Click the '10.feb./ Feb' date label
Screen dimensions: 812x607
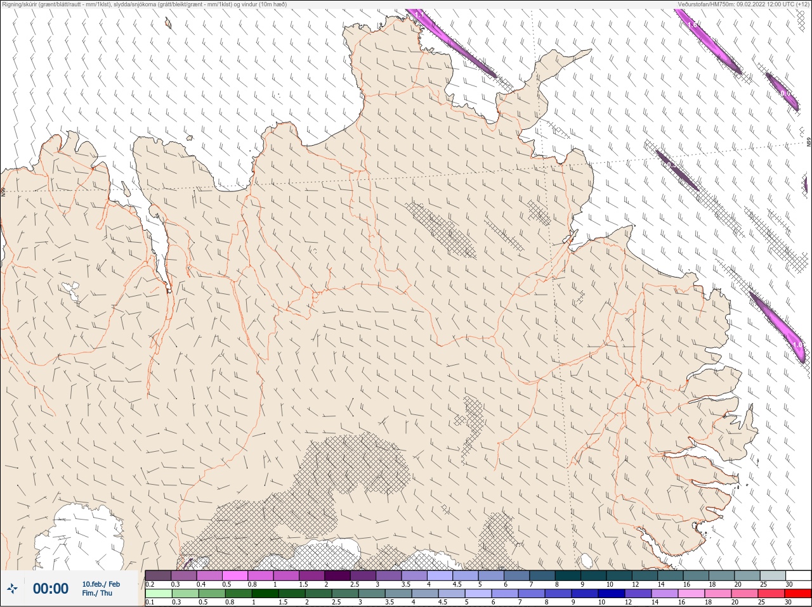pyautogui.click(x=101, y=584)
